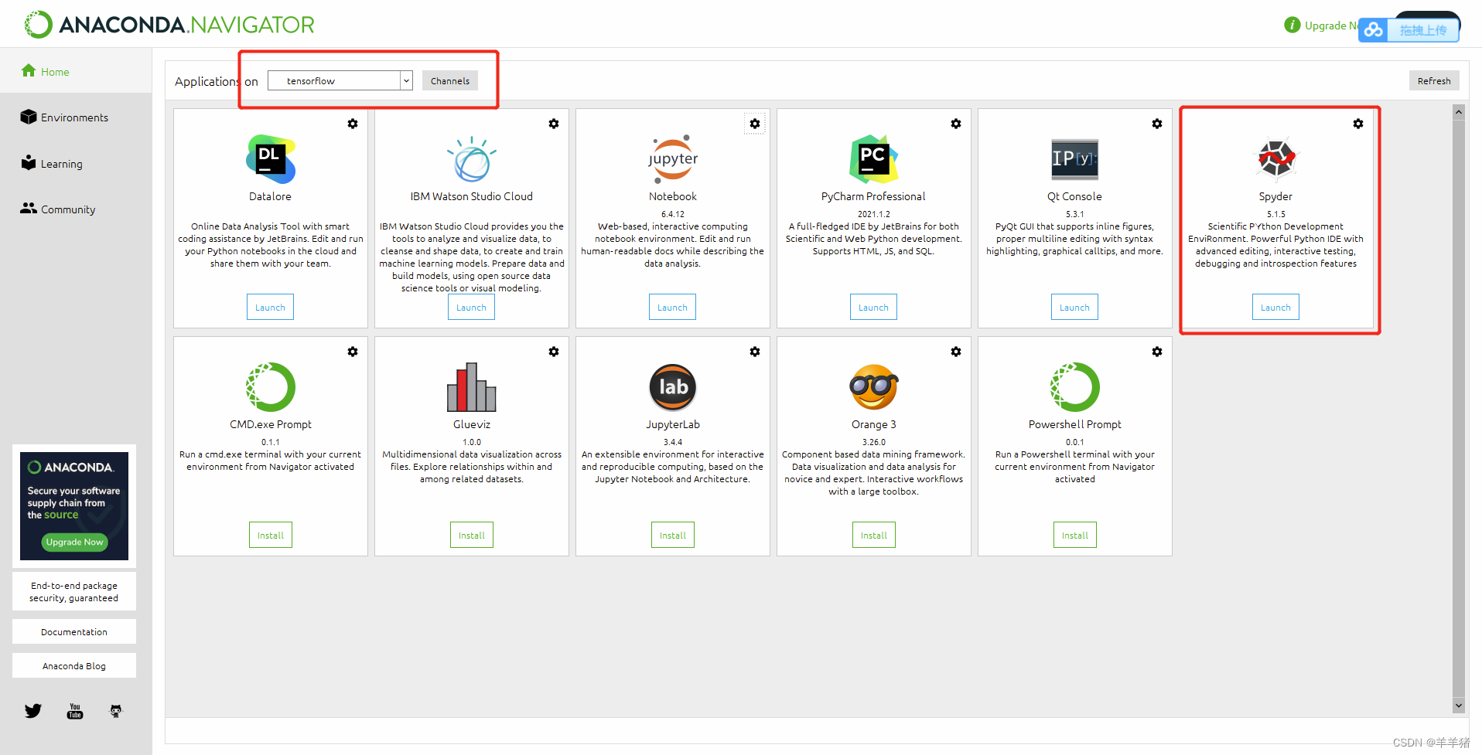Open IBM Watson Studio Cloud gear options

(x=554, y=124)
